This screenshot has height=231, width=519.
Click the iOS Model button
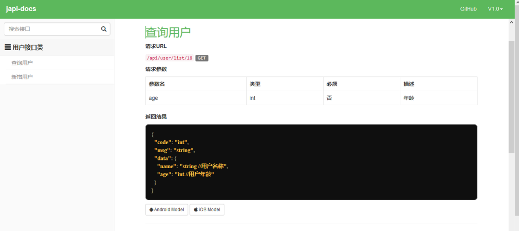point(207,209)
